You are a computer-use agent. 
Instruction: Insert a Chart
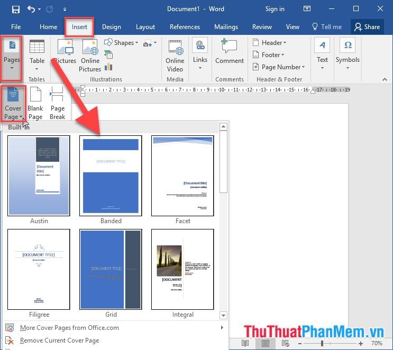(108, 67)
